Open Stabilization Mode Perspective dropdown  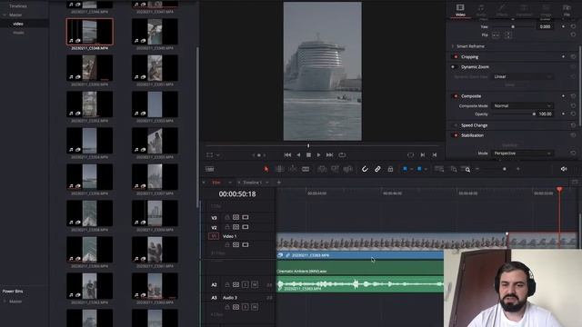[x=522, y=154]
